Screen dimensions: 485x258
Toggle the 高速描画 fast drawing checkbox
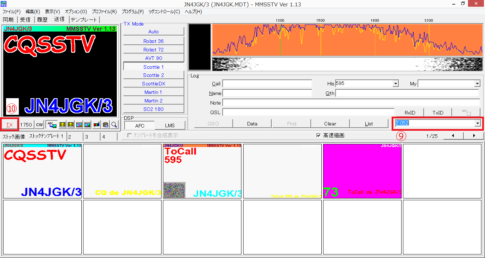318,135
